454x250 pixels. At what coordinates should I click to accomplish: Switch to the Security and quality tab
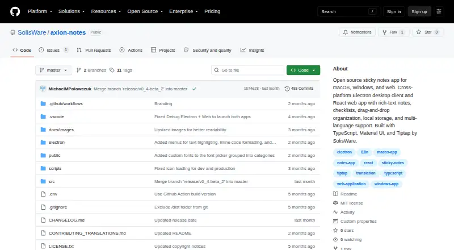click(208, 50)
